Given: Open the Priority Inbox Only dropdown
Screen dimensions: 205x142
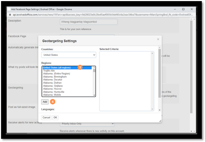Looking at the screenshot, I should pos(87,124).
